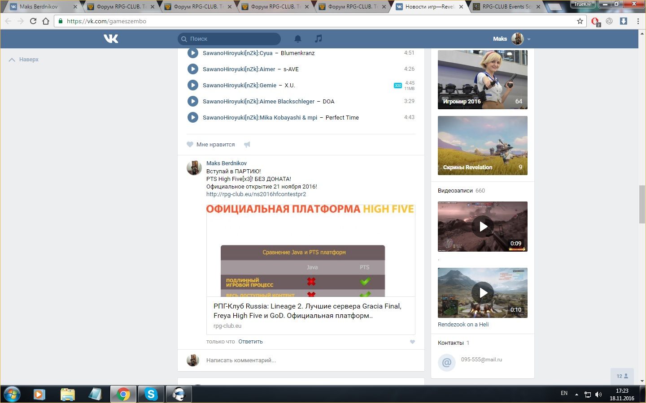This screenshot has width=646, height=403.
Task: Click the page vertical scrollbar thumb
Action: tap(642, 204)
